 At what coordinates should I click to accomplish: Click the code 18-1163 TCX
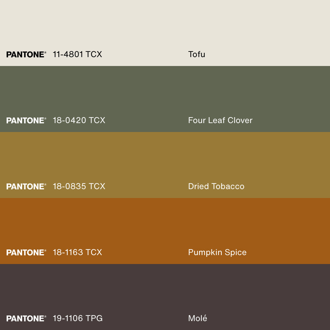coord(77,252)
